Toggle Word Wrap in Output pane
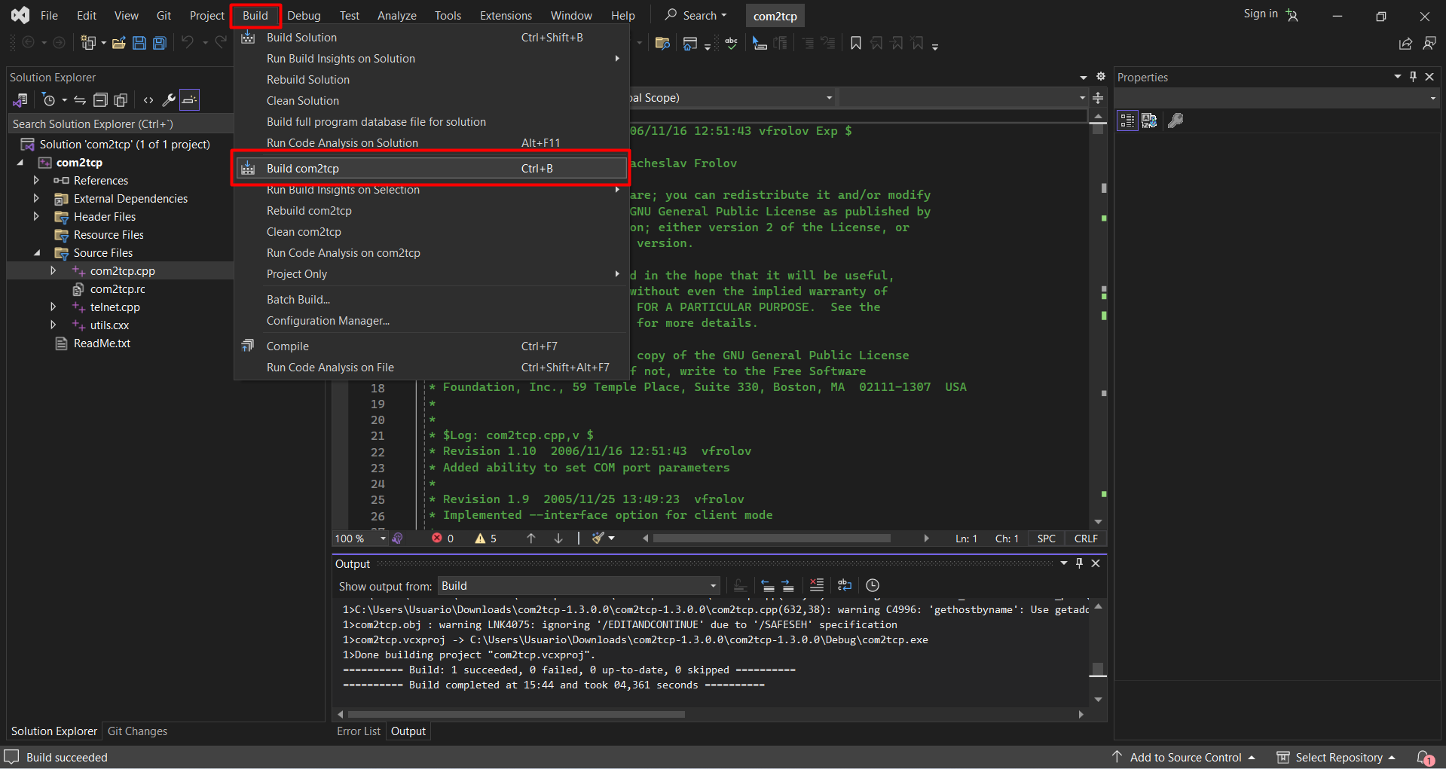Screen dimensions: 1446x769 [x=844, y=585]
